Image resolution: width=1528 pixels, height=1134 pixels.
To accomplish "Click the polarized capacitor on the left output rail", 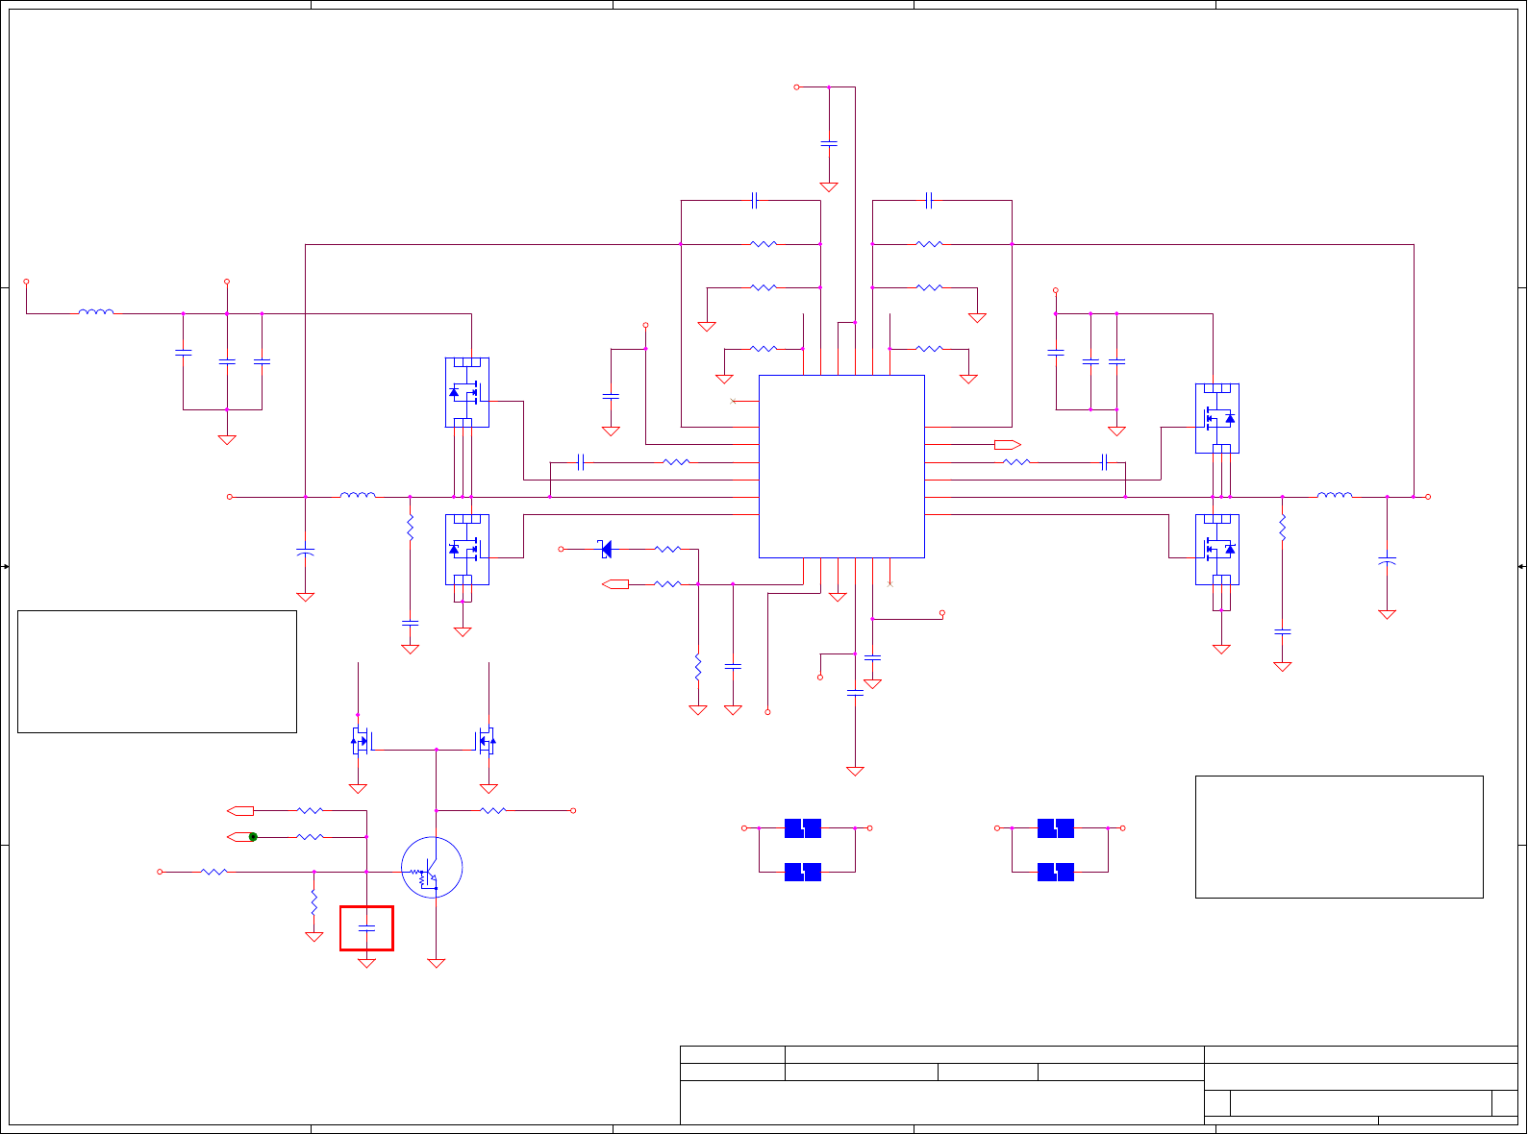I will tap(305, 553).
